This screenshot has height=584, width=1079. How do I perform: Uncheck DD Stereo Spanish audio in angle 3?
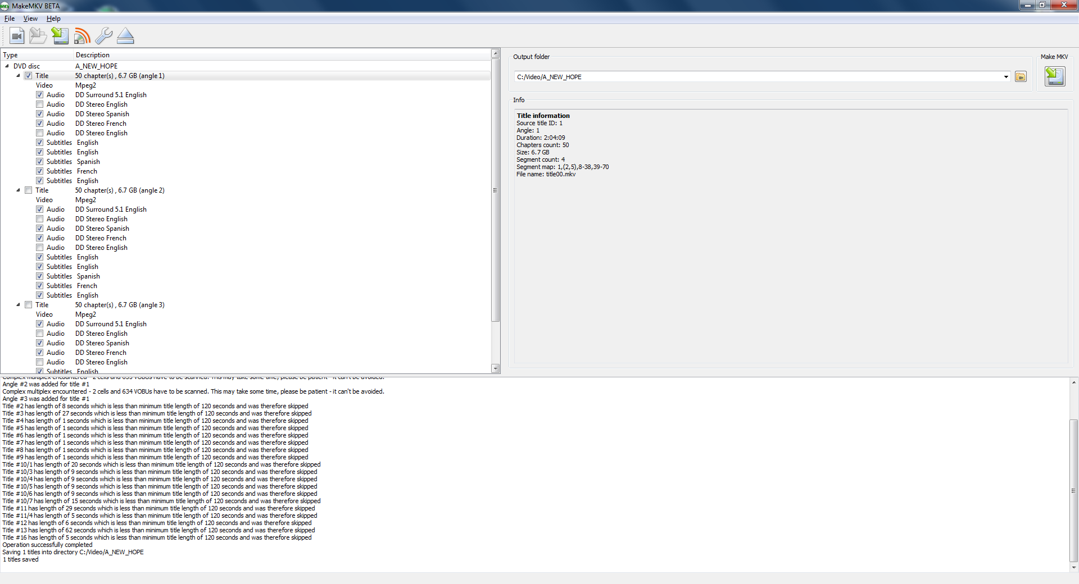(x=40, y=343)
